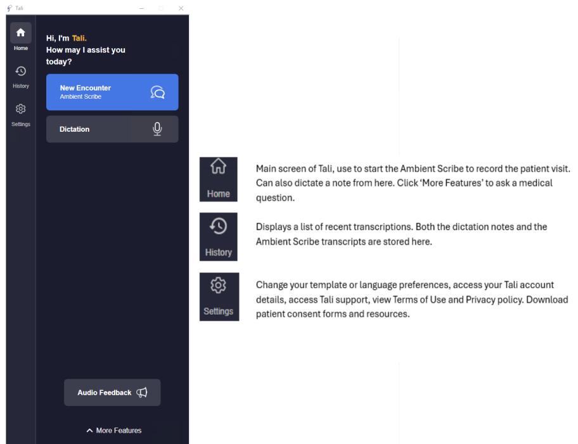Click the 'Ambient Scribe' subtitle text
This screenshot has width=578, height=444.
click(80, 96)
